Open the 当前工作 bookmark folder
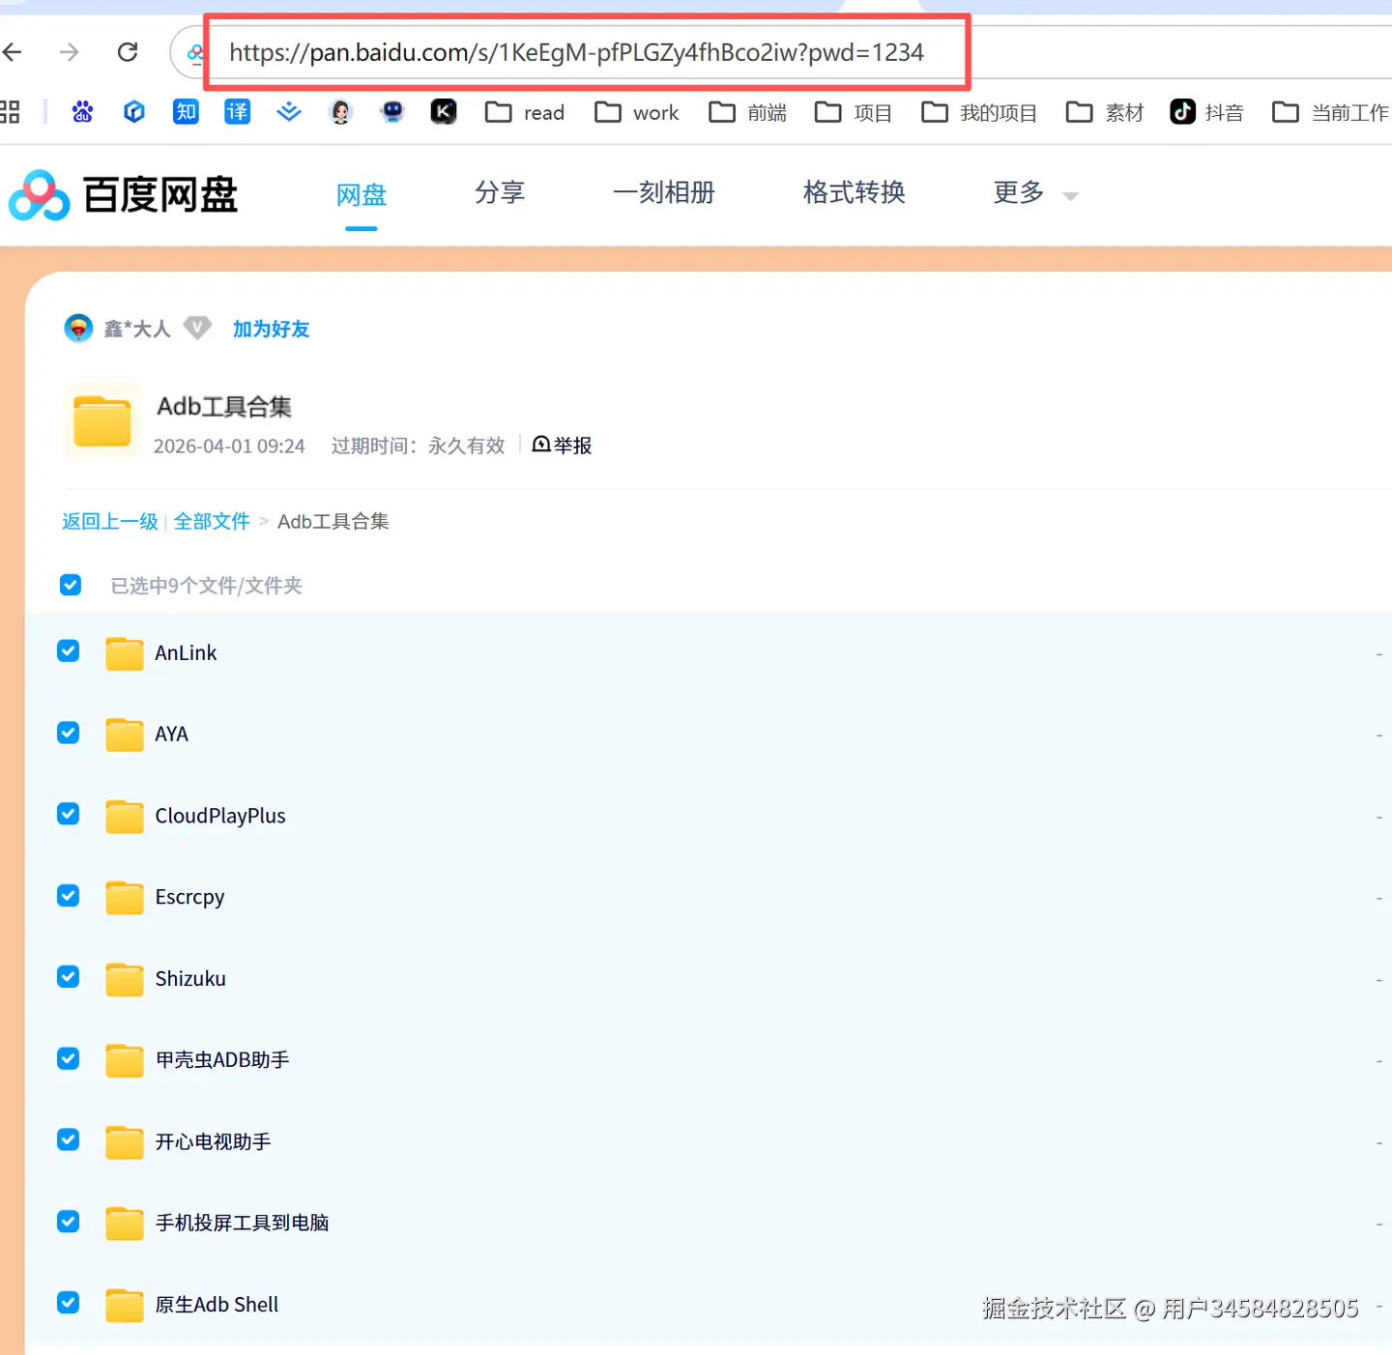Screen dimensions: 1392x1355 (x=1330, y=113)
